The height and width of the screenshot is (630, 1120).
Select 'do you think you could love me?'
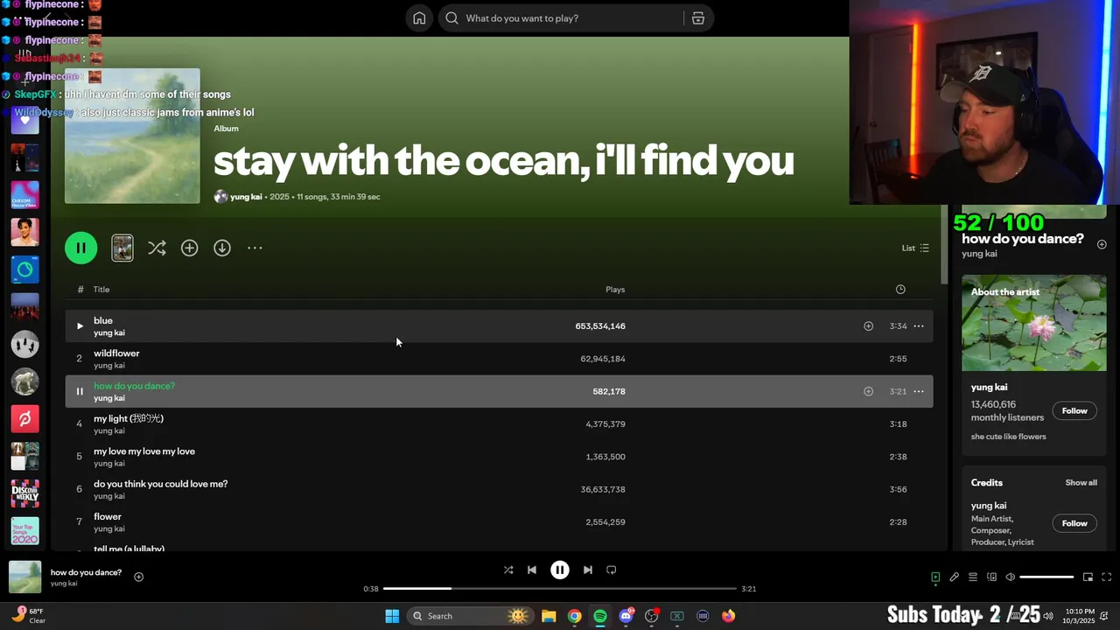(499, 489)
